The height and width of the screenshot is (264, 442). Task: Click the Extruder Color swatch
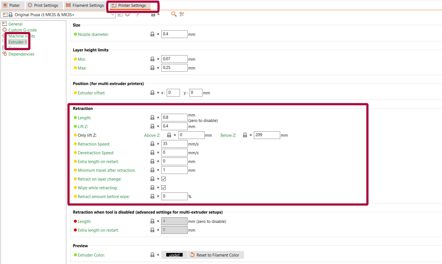tap(174, 255)
